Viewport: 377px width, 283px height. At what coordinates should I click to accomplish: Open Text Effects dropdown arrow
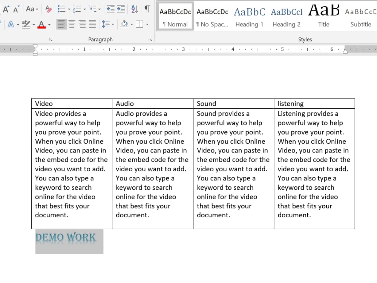pos(18,25)
